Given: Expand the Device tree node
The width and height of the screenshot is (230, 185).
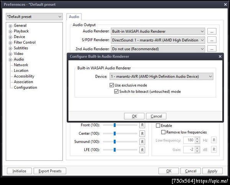Looking at the screenshot, I should (x=10, y=37).
